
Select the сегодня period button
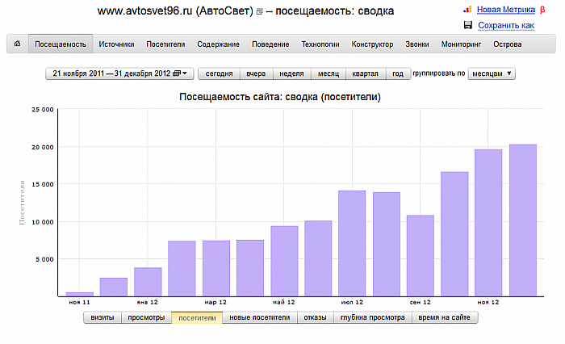tap(219, 73)
